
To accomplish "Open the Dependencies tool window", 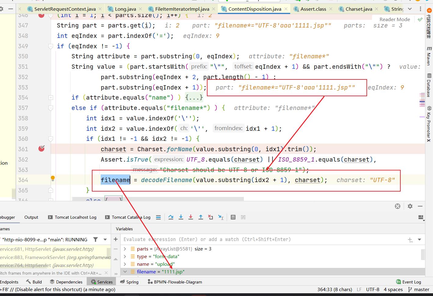I will (66, 282).
